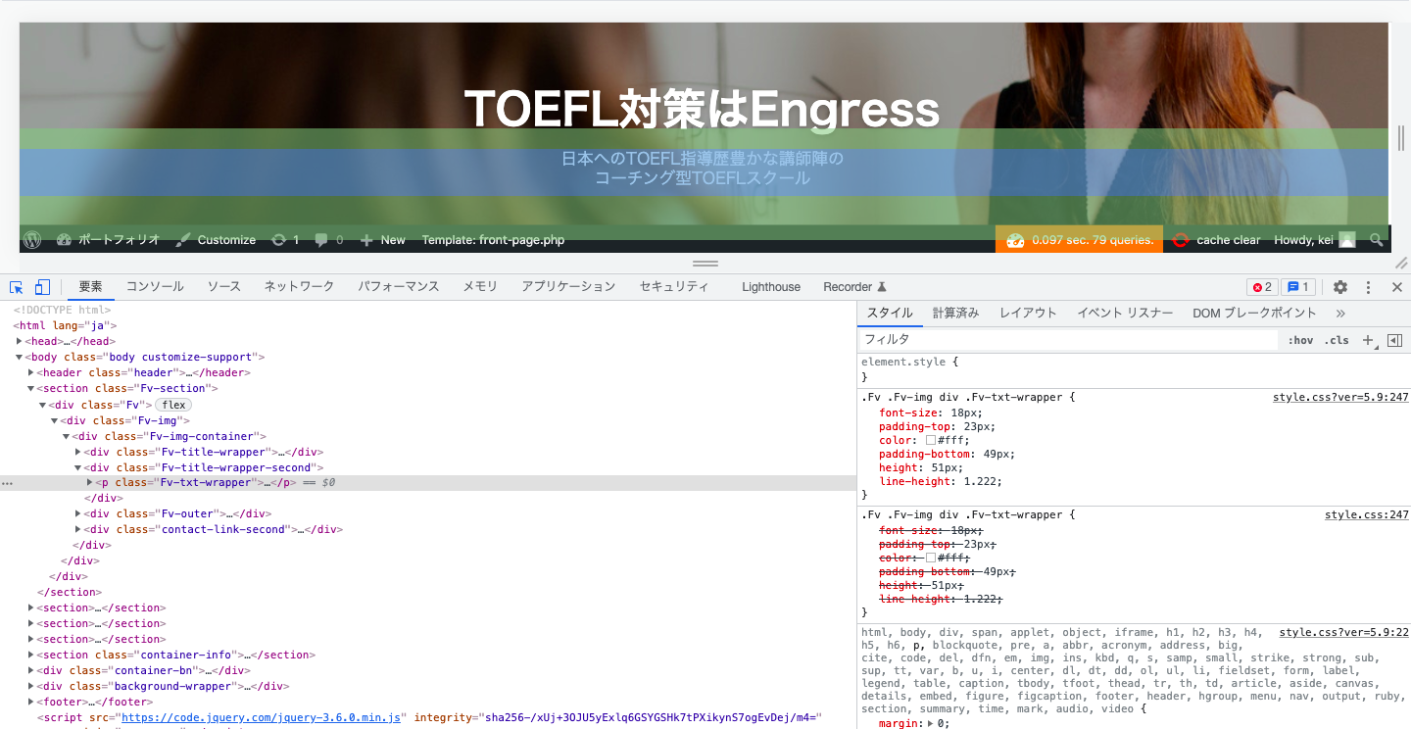Click the three-dot actions on selected DOM row
The width and height of the screenshot is (1411, 729).
8,483
